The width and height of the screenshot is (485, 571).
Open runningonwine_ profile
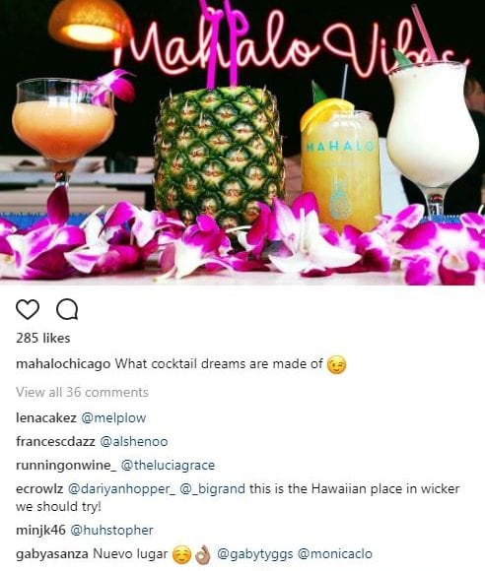tap(66, 466)
